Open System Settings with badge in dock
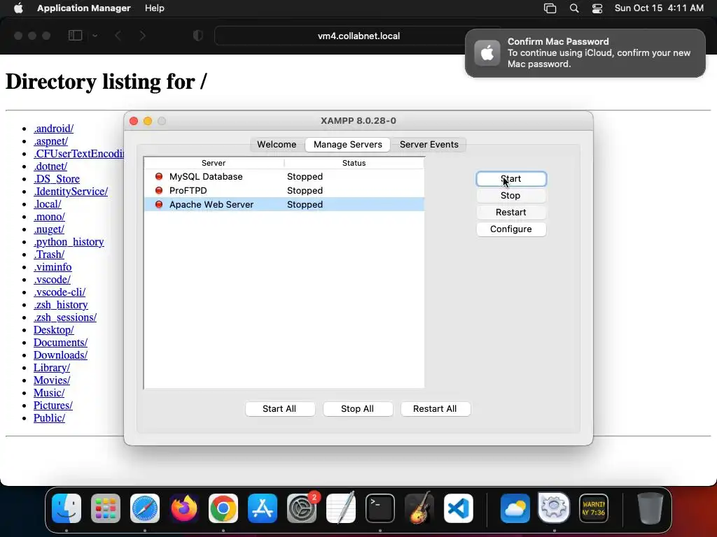The width and height of the screenshot is (717, 537). [302, 508]
